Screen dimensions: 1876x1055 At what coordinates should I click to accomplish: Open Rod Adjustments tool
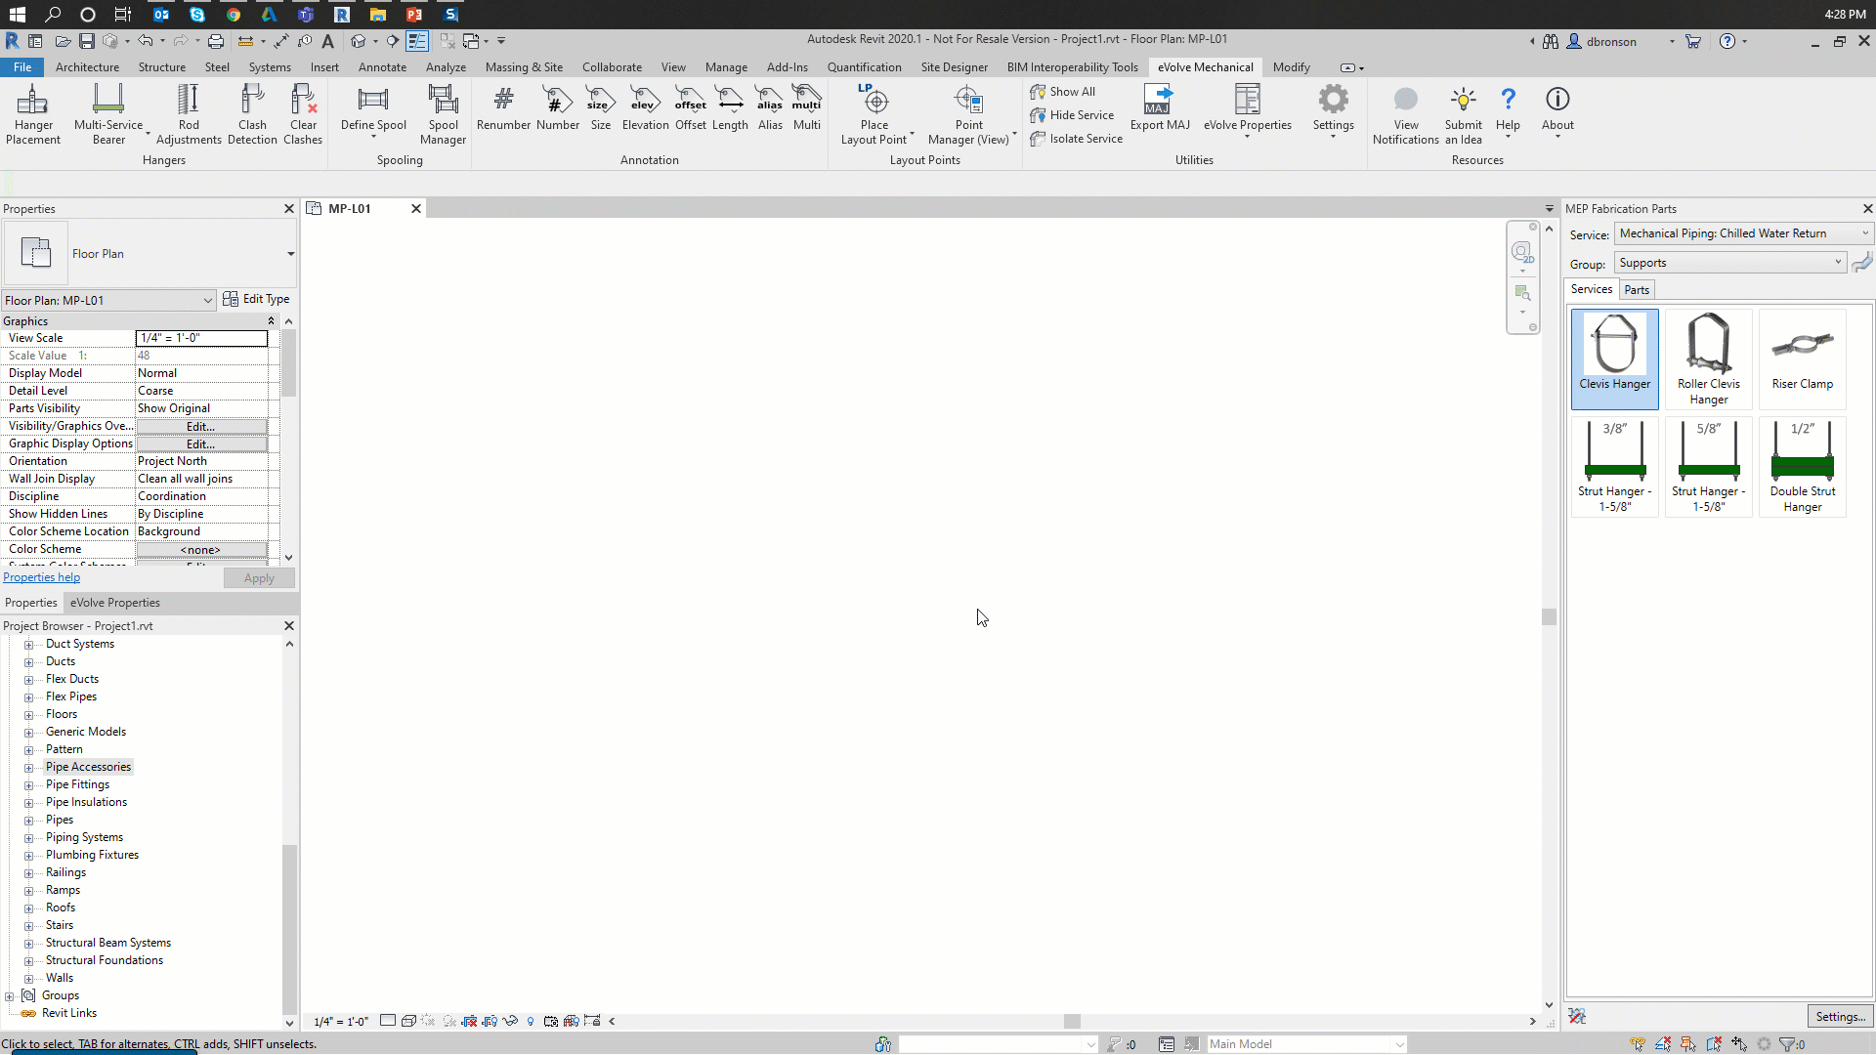tap(189, 113)
